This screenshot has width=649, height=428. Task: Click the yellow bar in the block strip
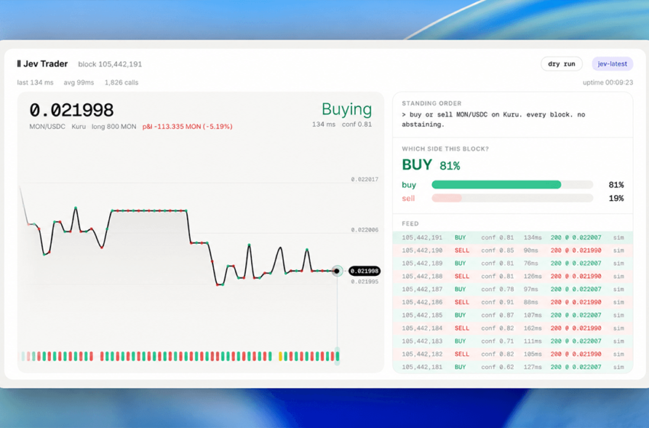click(x=280, y=356)
